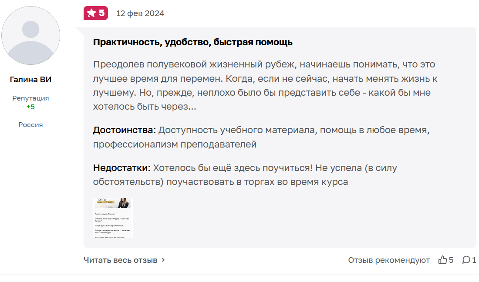
Task: Open comments via the speech bubble icon
Action: pyautogui.click(x=466, y=260)
